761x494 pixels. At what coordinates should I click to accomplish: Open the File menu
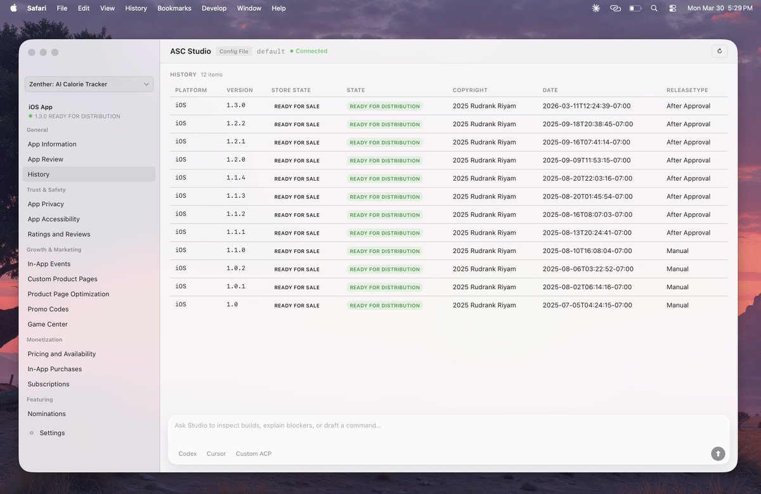coord(62,8)
